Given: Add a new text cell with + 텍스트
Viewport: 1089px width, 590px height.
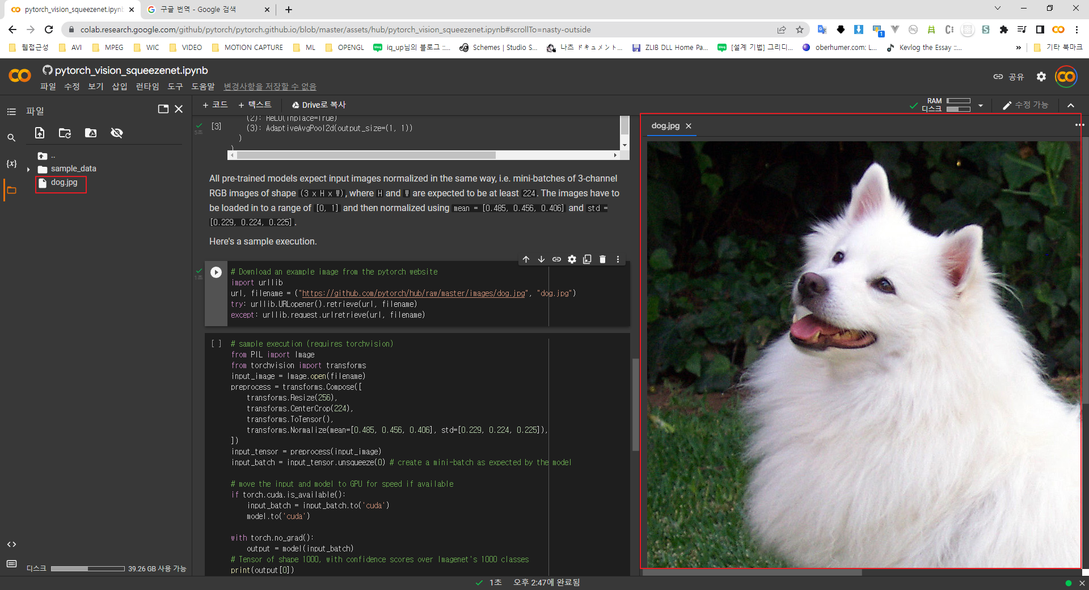Looking at the screenshot, I should 255,105.
